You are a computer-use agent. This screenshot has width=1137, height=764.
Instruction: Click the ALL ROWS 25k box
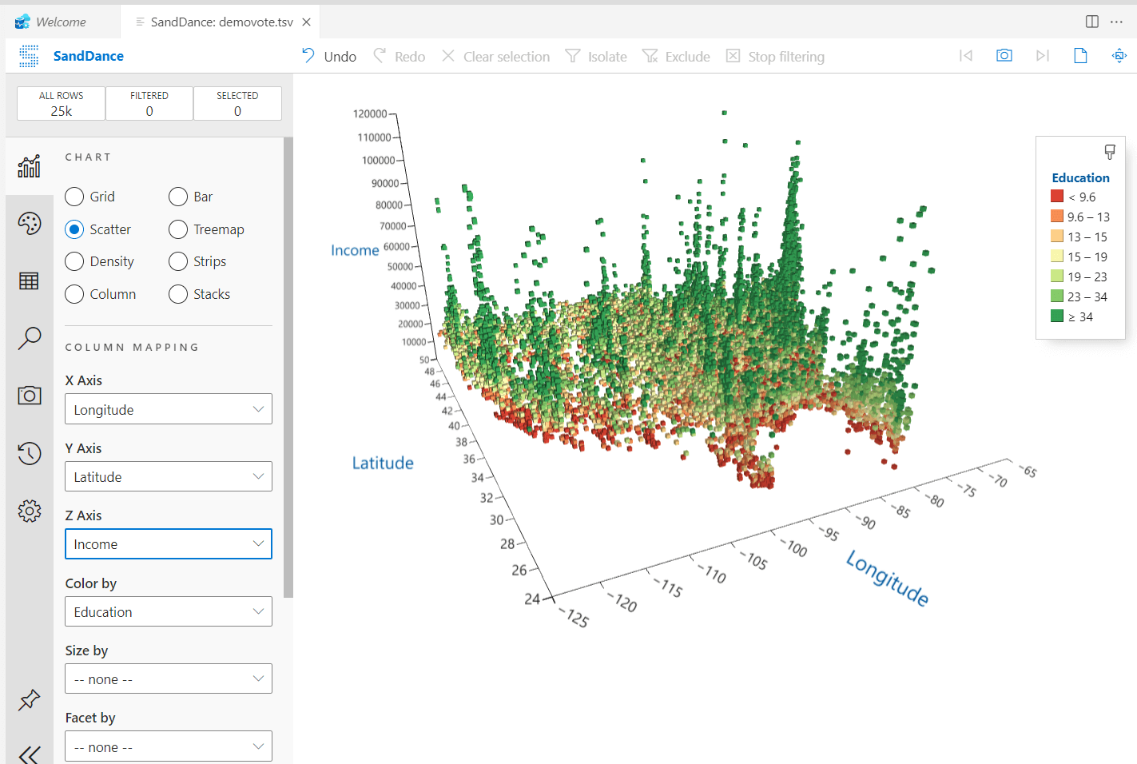[x=62, y=104]
